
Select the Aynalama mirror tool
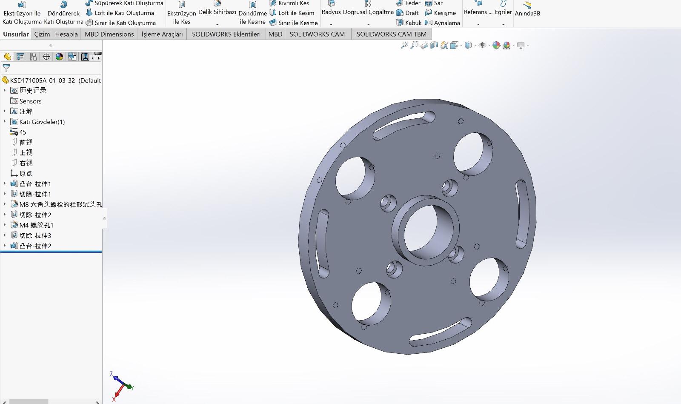(442, 23)
